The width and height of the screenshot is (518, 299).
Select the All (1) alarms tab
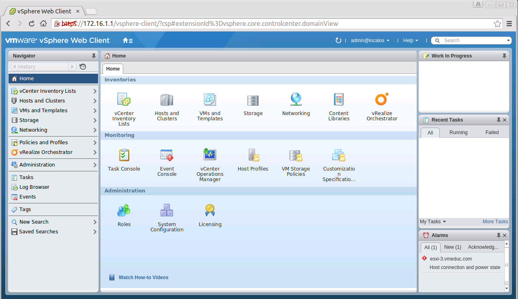pos(430,247)
